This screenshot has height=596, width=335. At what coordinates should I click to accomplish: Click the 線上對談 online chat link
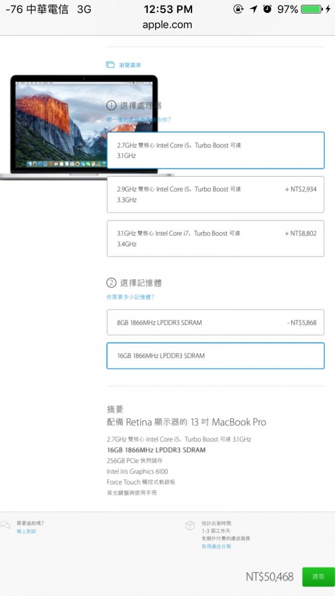click(26, 531)
